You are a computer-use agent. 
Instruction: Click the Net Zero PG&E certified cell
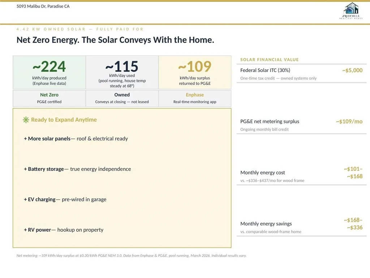(x=49, y=98)
